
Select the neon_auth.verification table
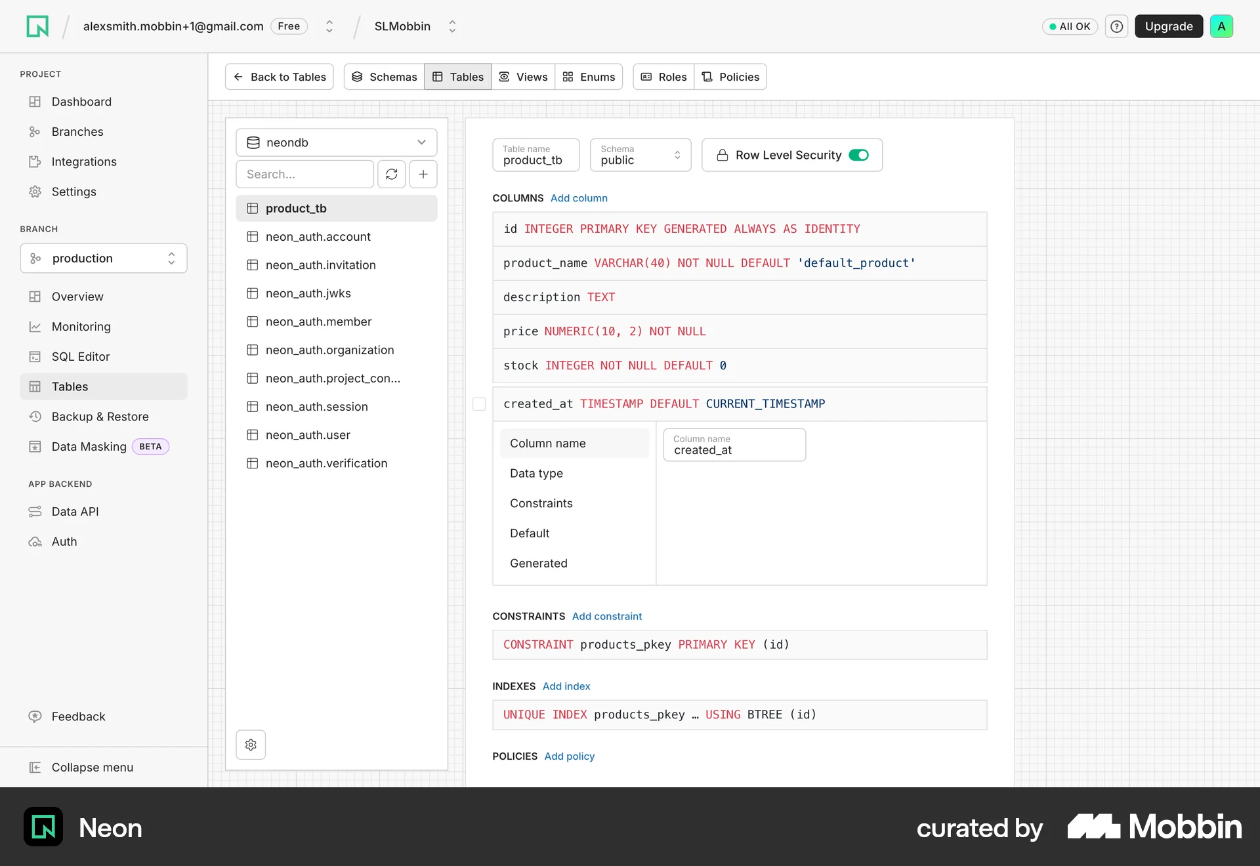coord(337,463)
